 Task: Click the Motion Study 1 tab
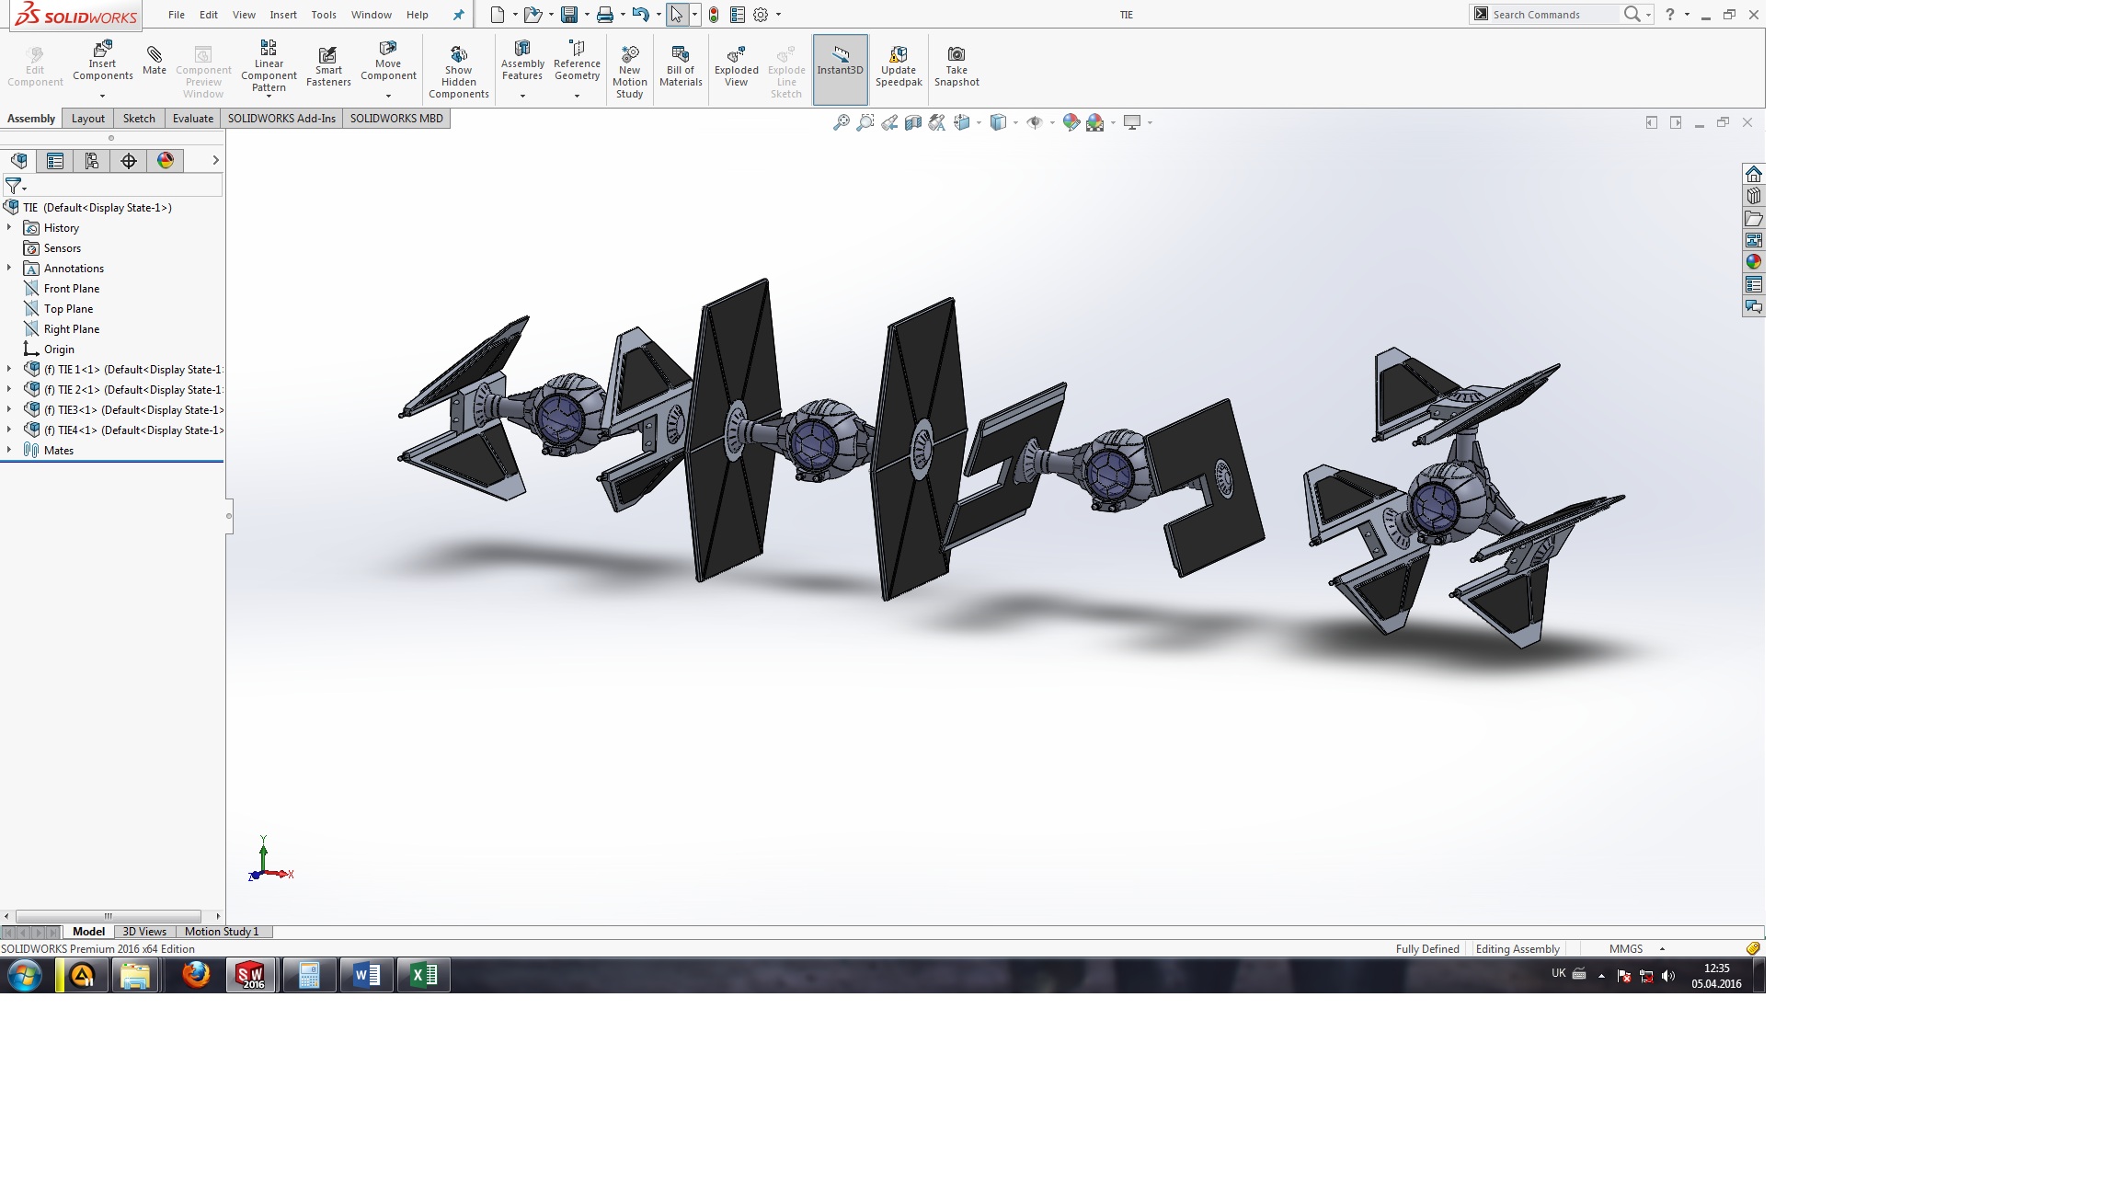222,932
